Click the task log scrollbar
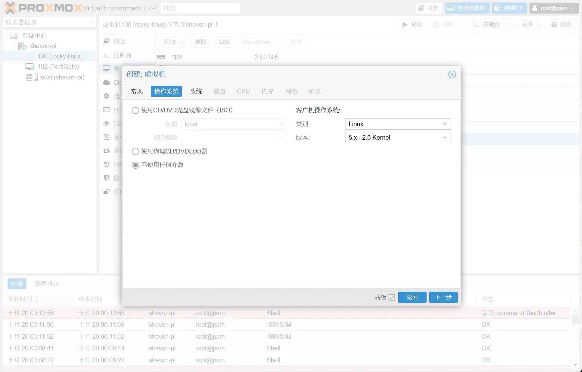Viewport: 582px width, 372px height. click(x=575, y=320)
